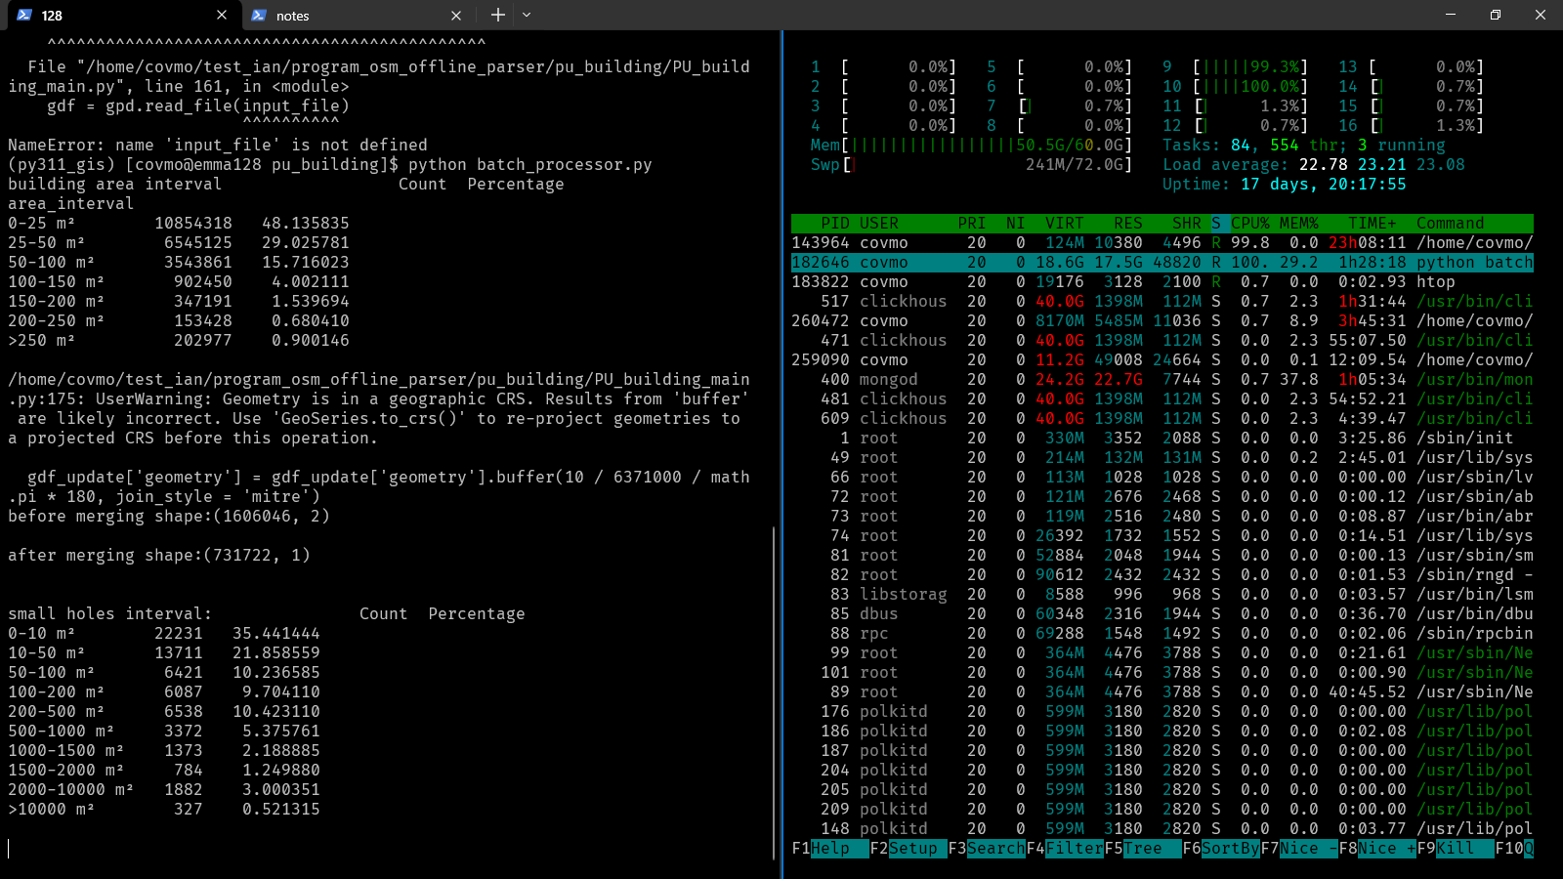Click F9 Kill in htop footer
The width and height of the screenshot is (1563, 879).
[1456, 849]
